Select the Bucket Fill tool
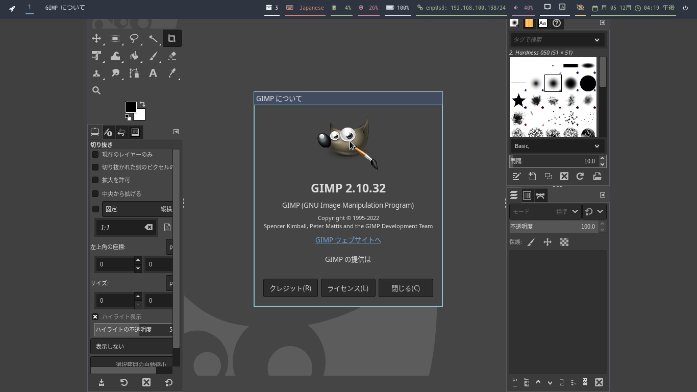The image size is (697, 392). point(134,56)
